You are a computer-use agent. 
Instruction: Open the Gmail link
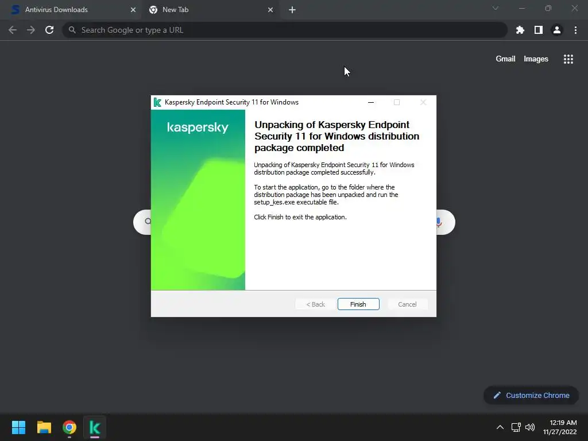(x=505, y=59)
